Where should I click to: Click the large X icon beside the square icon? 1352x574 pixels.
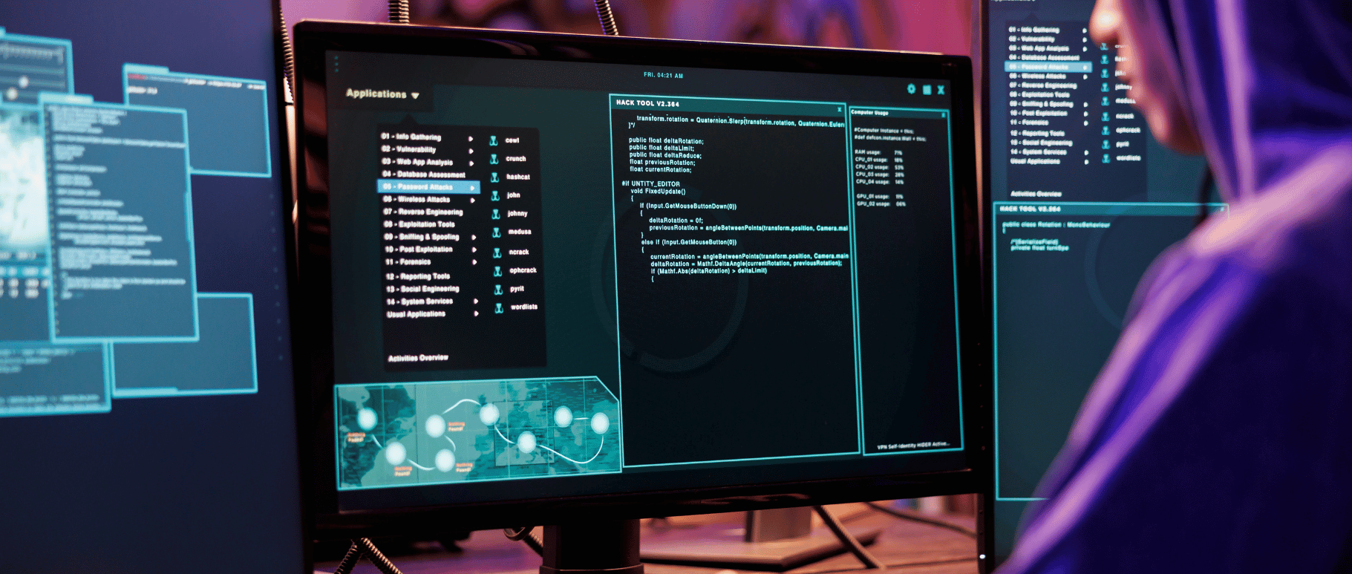(x=941, y=90)
